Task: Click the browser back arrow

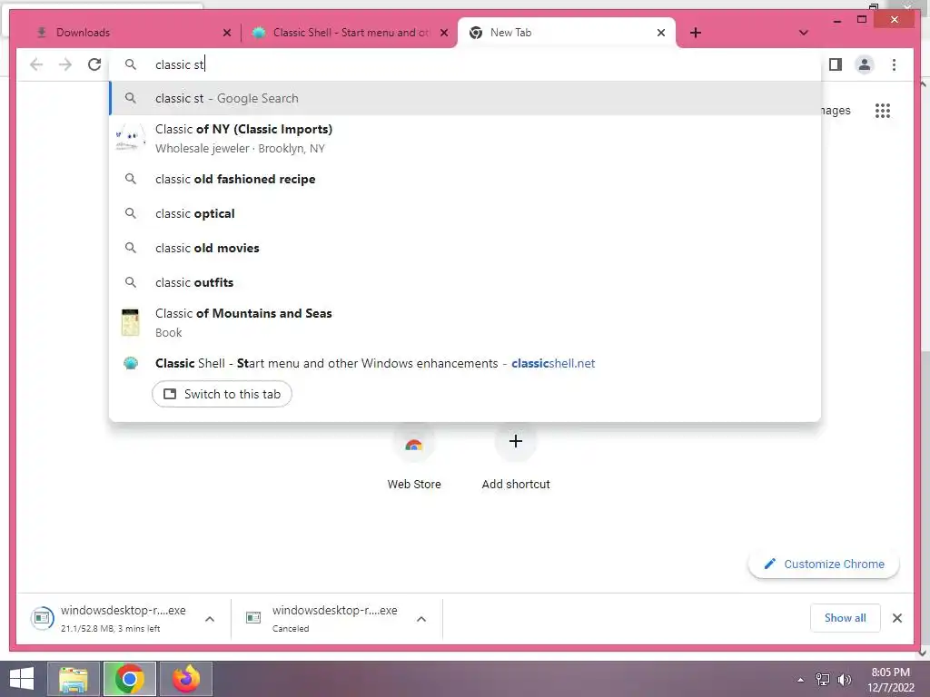Action: coord(36,64)
